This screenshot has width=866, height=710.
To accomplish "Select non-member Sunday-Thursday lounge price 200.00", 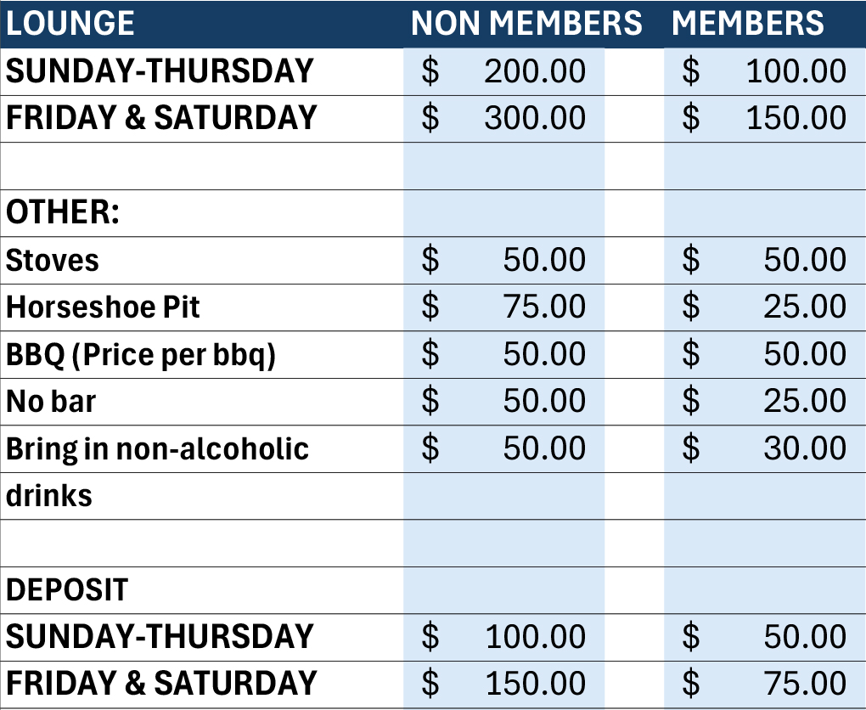I will pos(503,72).
